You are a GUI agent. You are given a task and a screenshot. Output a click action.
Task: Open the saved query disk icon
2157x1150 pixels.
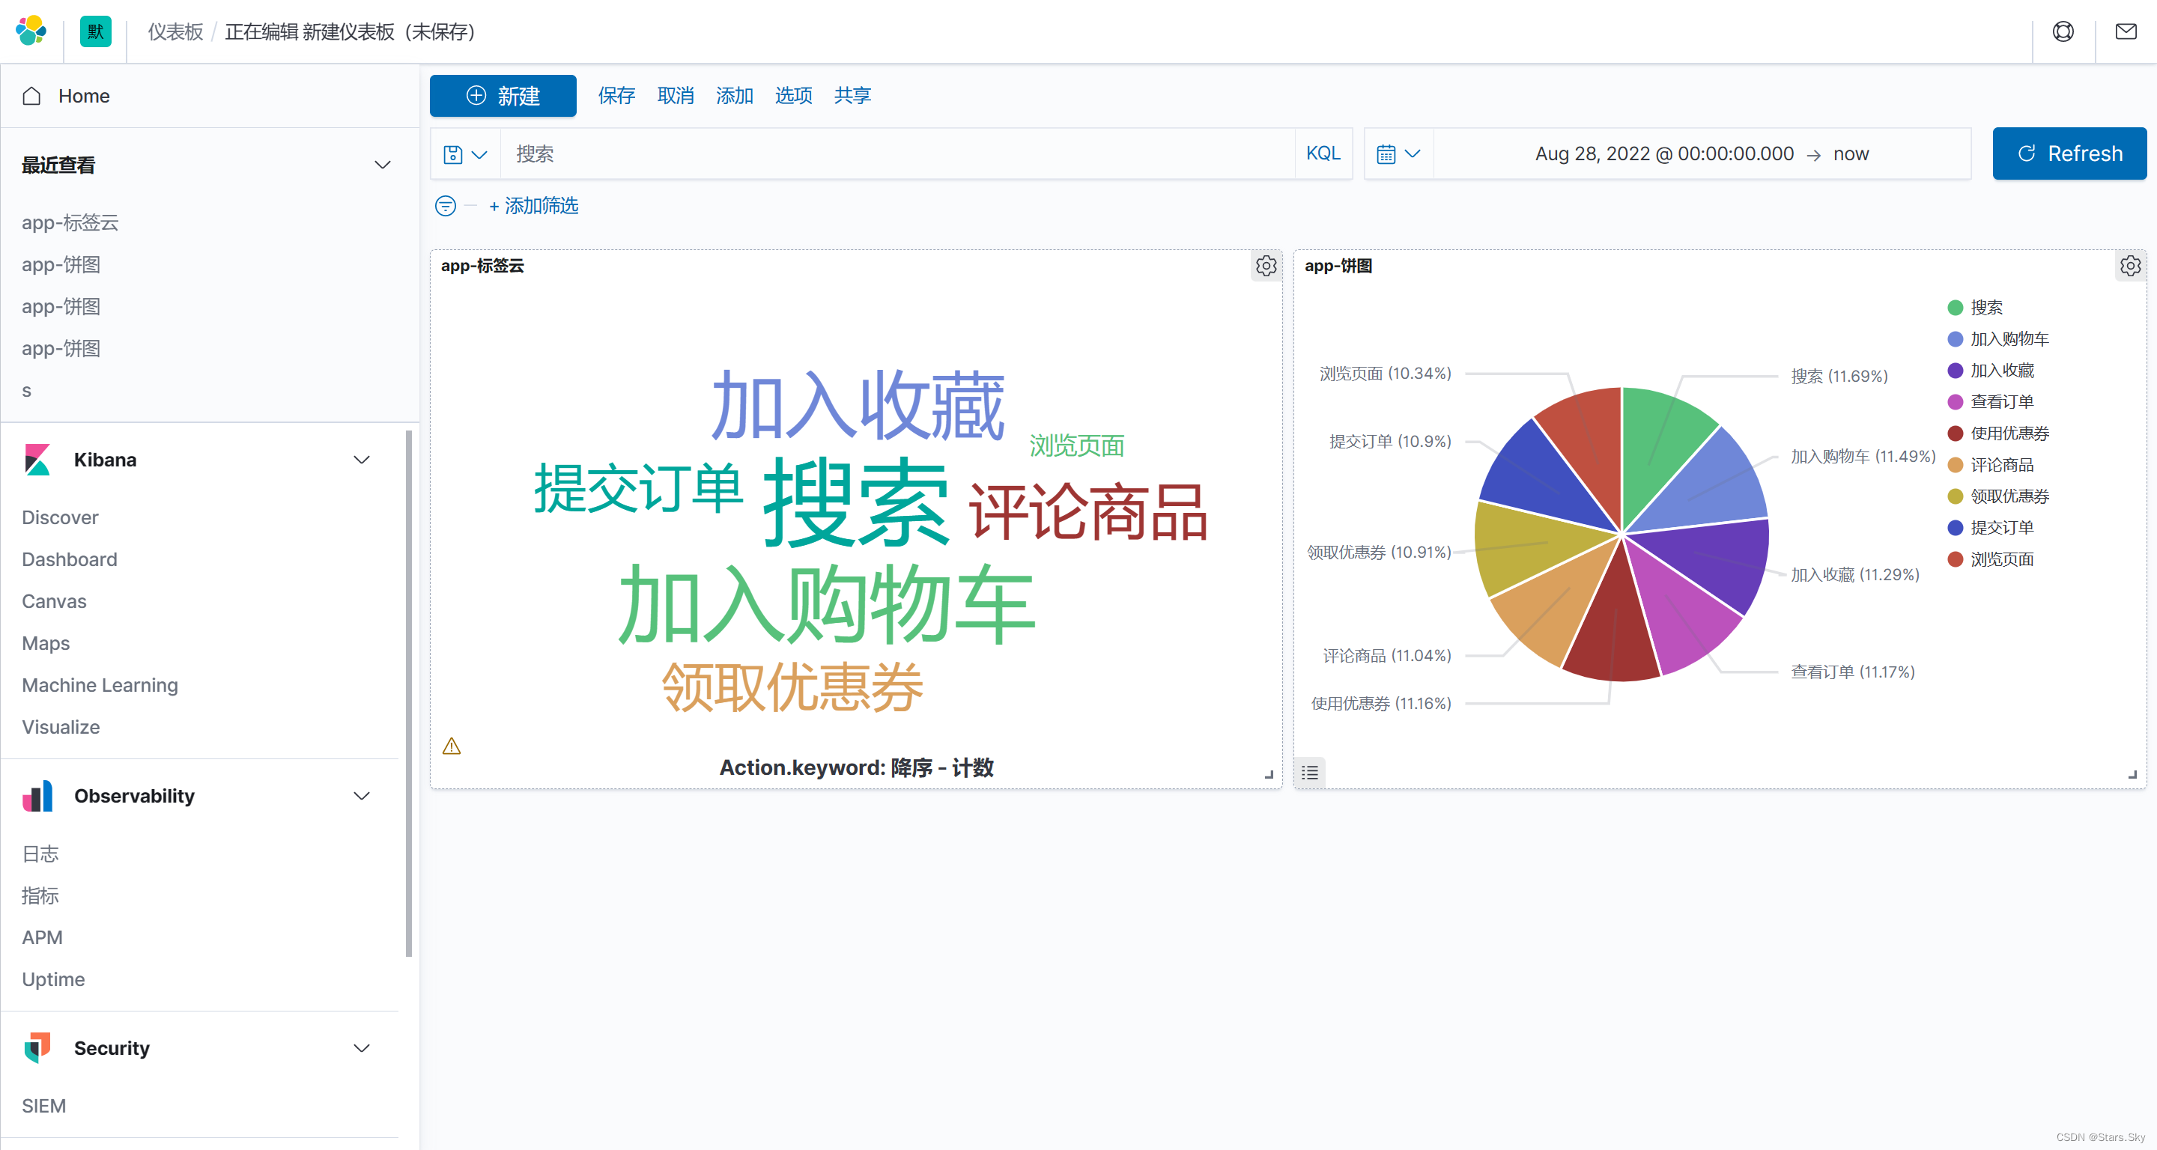(452, 153)
